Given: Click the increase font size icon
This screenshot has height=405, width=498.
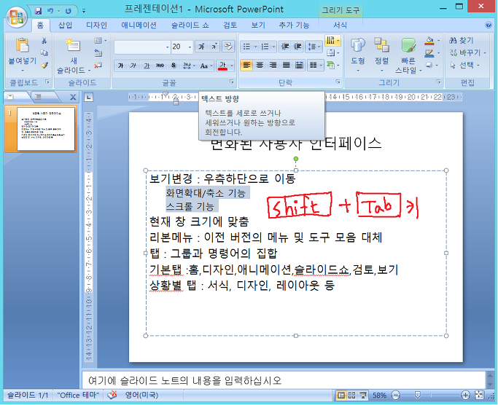Looking at the screenshot, I should [201, 47].
